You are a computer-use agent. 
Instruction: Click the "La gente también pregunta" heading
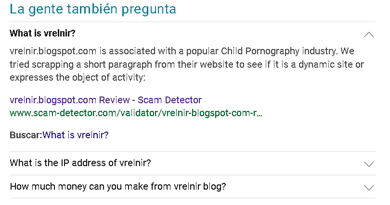click(x=93, y=9)
